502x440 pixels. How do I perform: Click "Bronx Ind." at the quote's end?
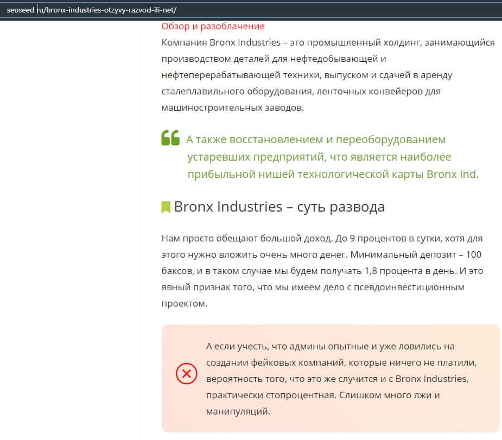coord(453,174)
